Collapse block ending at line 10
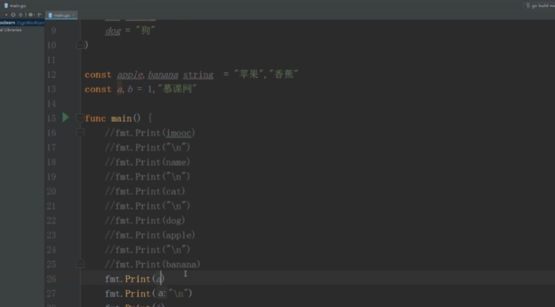 pyautogui.click(x=81, y=45)
